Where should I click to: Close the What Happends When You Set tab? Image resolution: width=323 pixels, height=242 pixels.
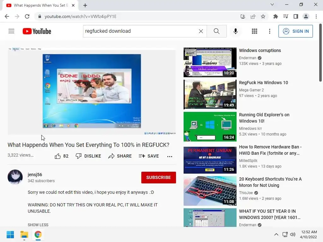(73, 5)
